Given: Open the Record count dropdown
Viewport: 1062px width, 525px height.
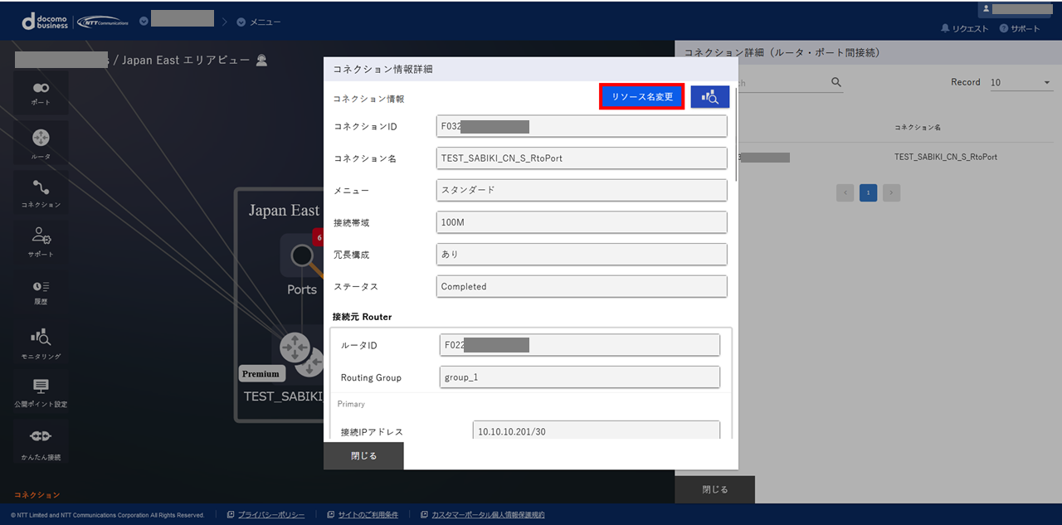Looking at the screenshot, I should (x=1021, y=83).
